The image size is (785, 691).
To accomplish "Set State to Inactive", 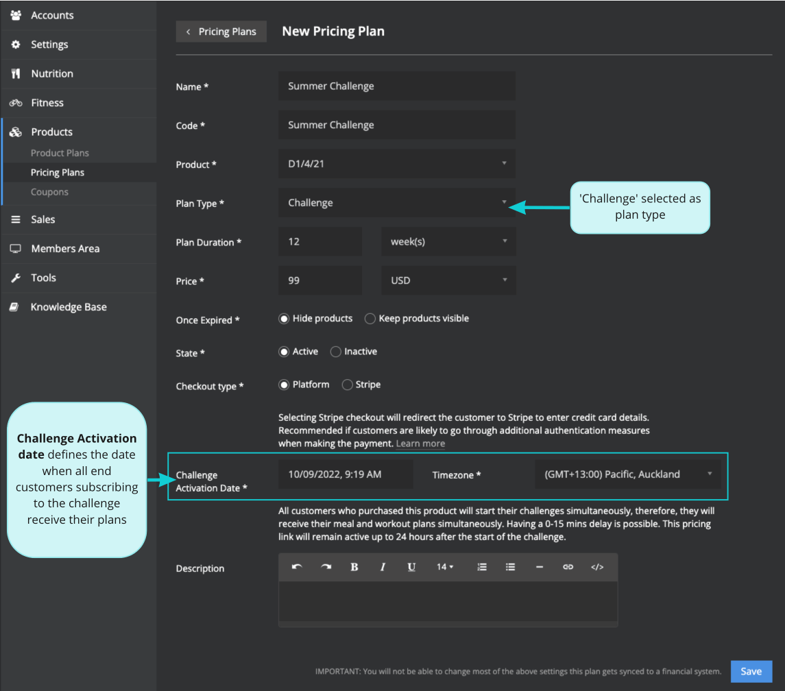I will (x=336, y=352).
